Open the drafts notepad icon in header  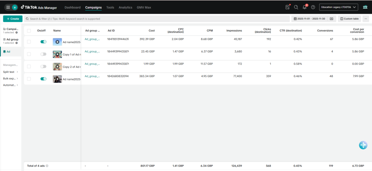pyautogui.click(x=287, y=7)
